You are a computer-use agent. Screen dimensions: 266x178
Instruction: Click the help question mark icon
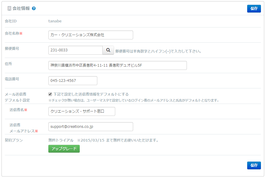(34, 8)
